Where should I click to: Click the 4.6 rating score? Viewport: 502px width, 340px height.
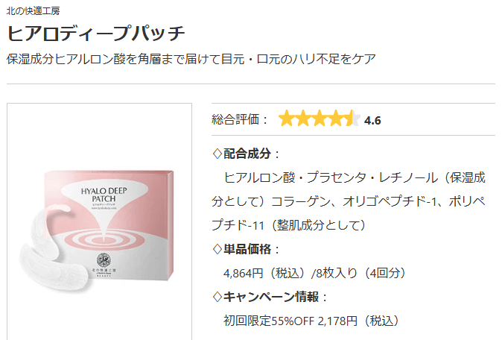373,120
